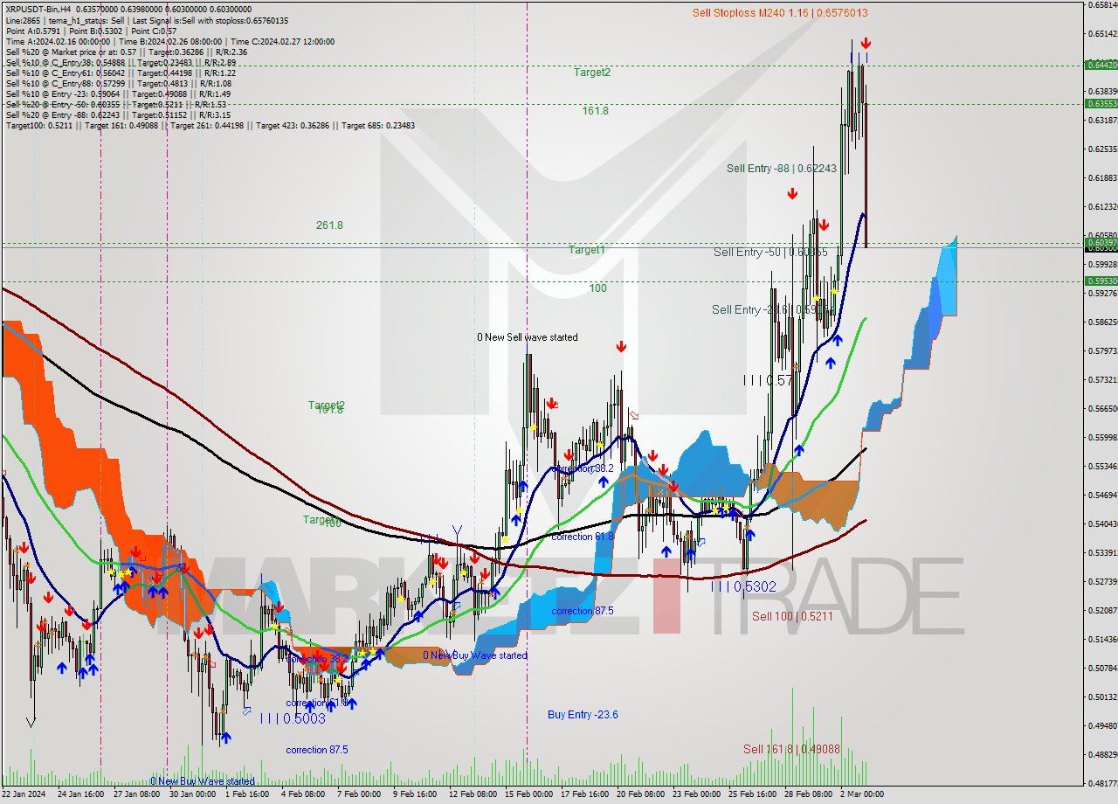The image size is (1118, 804).
Task: Select the 'Sell Entry -88 | 0.62243' label
Action: [782, 169]
